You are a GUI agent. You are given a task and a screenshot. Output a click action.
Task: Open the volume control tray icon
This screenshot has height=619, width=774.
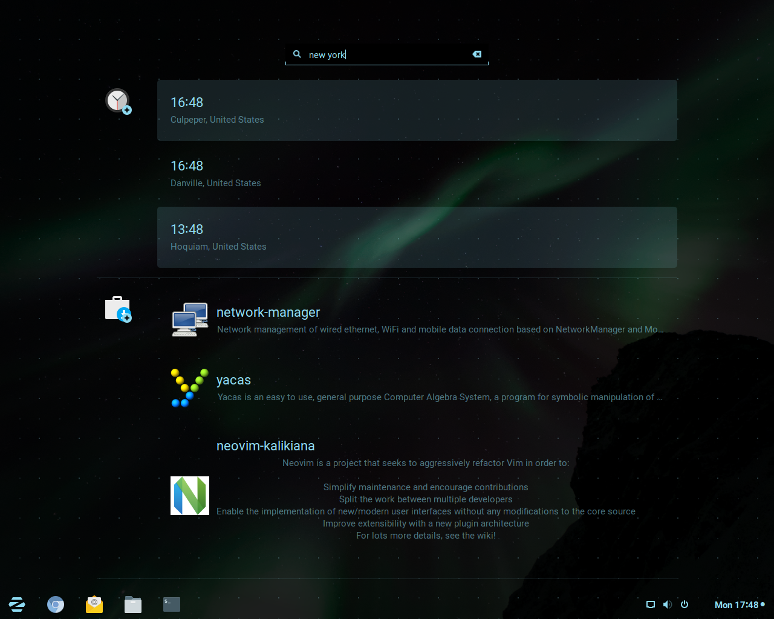[668, 604]
